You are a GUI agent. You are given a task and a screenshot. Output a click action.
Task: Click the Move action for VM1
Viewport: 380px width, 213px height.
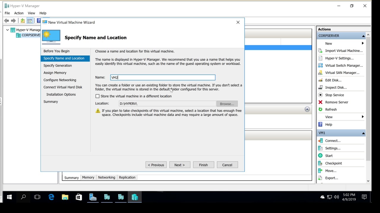(330, 171)
